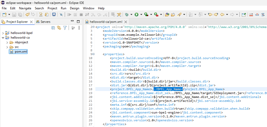Viewport: 267px width, 127px height.
Task: Click the yellow Undo arrow icon
Action: pyautogui.click(x=27, y=15)
